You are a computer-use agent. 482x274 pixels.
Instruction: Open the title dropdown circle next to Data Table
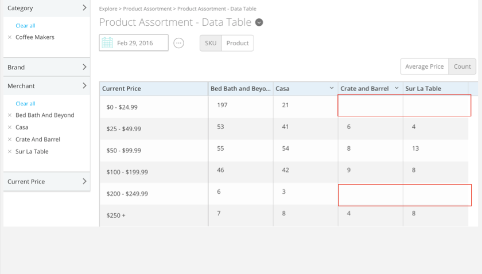coord(259,22)
